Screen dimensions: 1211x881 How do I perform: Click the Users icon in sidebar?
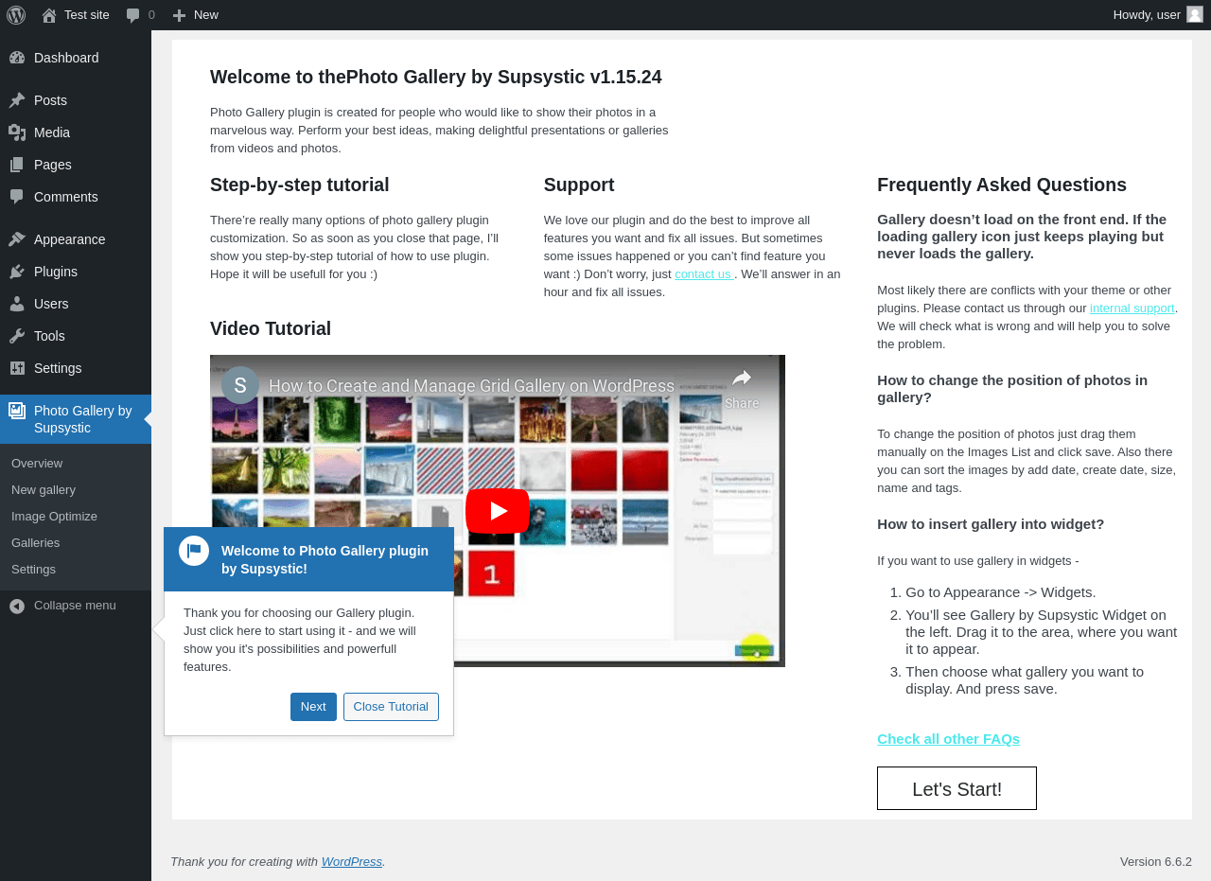pyautogui.click(x=17, y=304)
